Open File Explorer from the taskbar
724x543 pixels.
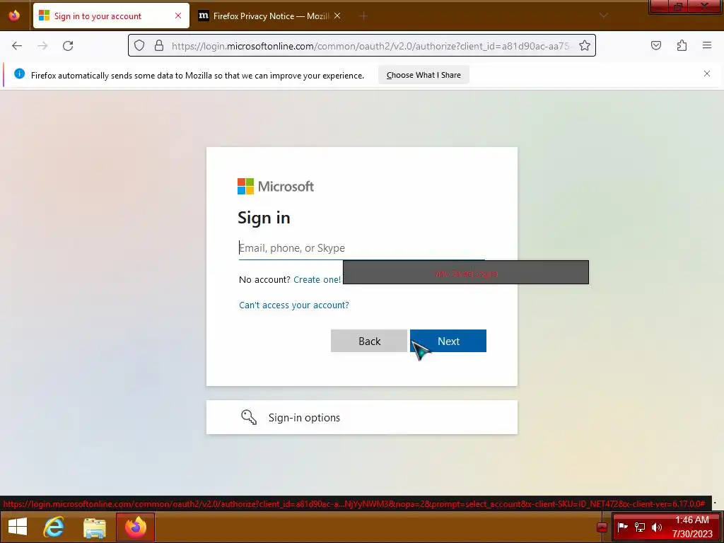coord(95,527)
